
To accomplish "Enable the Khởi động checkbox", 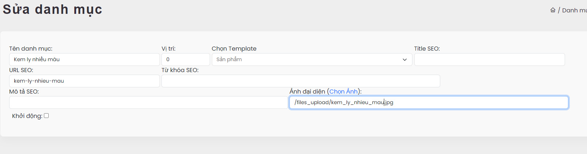I will 46,116.
